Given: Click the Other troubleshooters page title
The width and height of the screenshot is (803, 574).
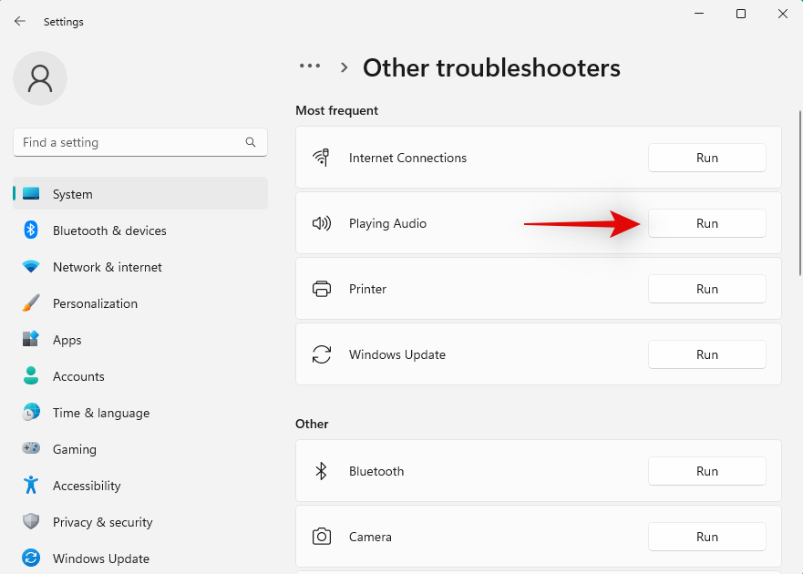Looking at the screenshot, I should click(491, 67).
